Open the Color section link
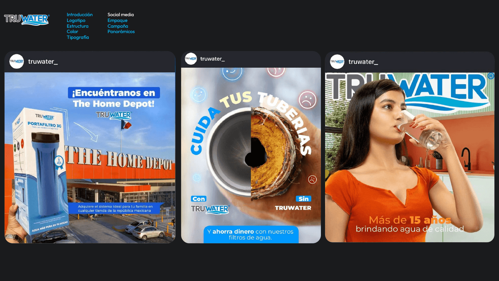 (73, 32)
